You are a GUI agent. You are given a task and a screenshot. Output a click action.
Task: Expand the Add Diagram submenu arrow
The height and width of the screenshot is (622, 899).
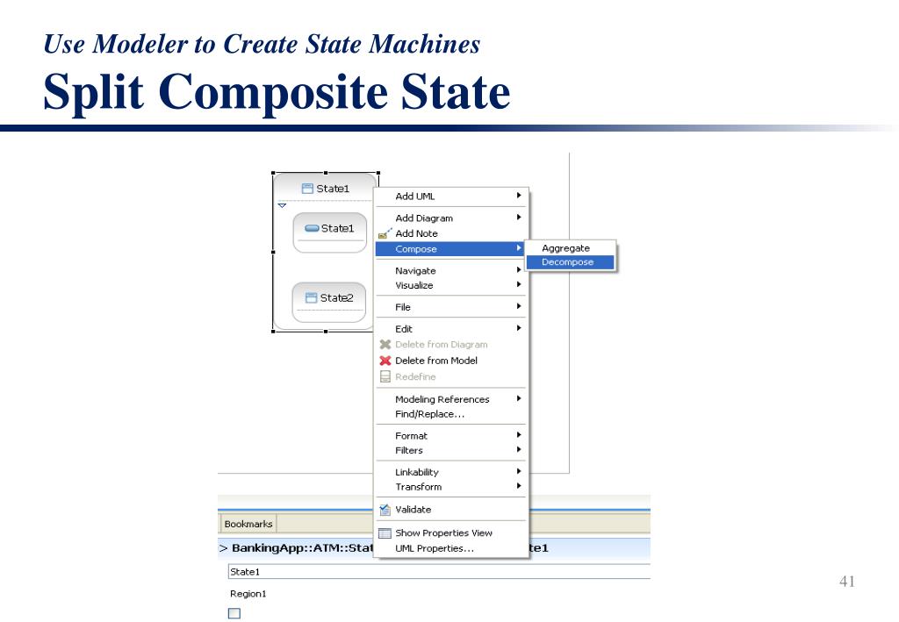tap(518, 217)
